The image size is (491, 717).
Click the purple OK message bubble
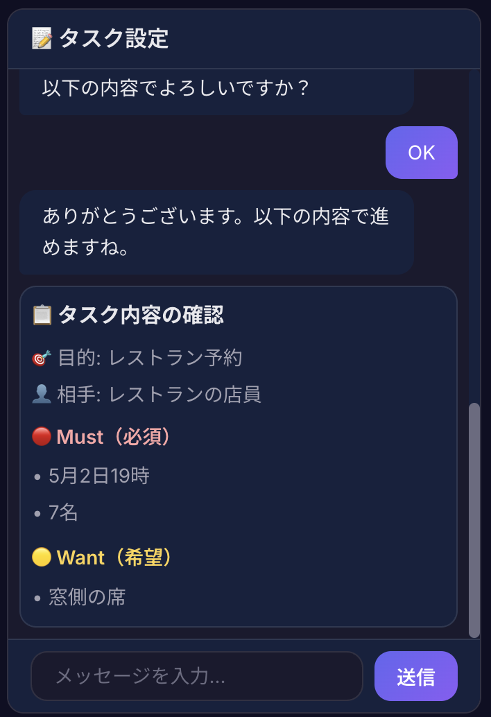421,153
